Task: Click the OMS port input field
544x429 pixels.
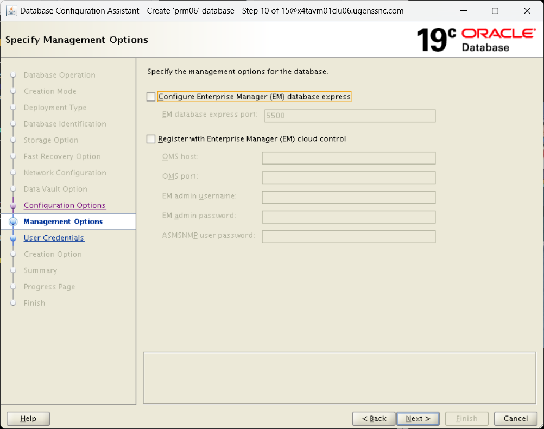Action: tap(349, 178)
